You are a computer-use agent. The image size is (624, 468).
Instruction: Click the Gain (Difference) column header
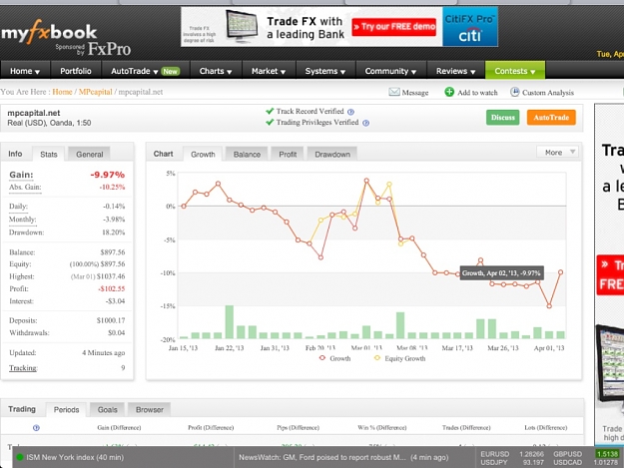click(x=119, y=428)
